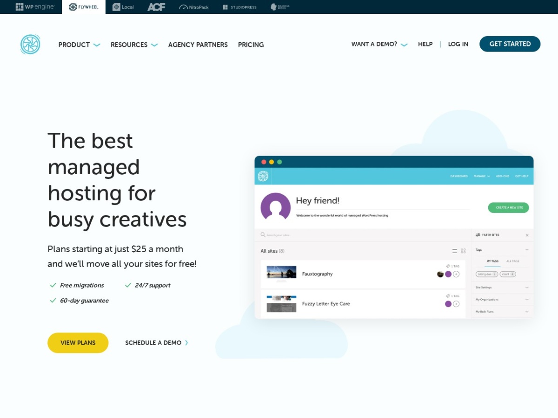Click the Log In link
558x418 pixels.
[x=458, y=44]
